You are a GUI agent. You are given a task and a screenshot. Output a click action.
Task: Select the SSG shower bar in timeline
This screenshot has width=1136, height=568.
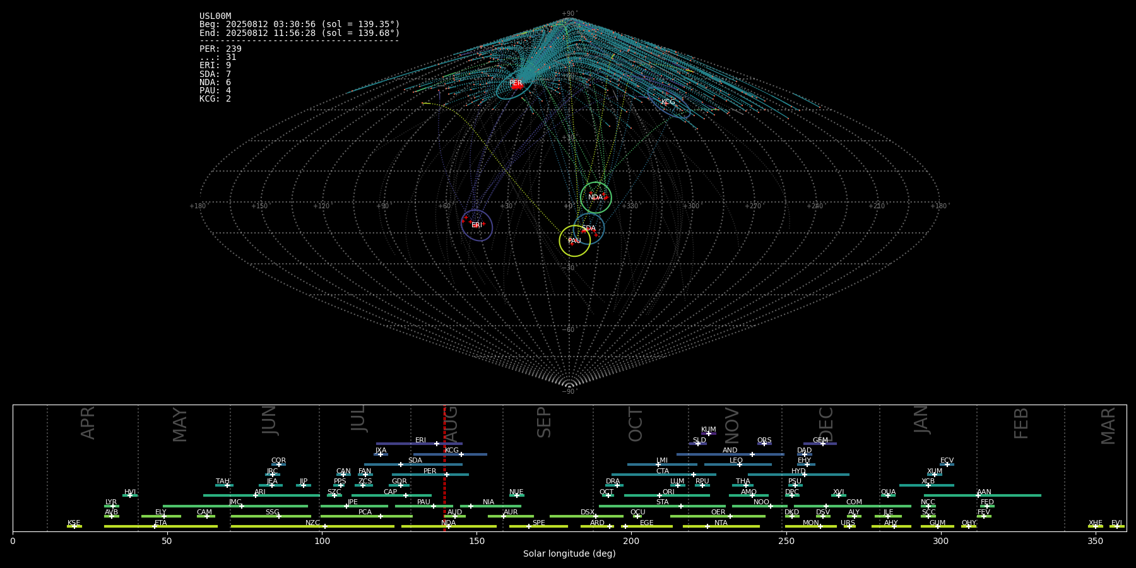[x=271, y=516]
